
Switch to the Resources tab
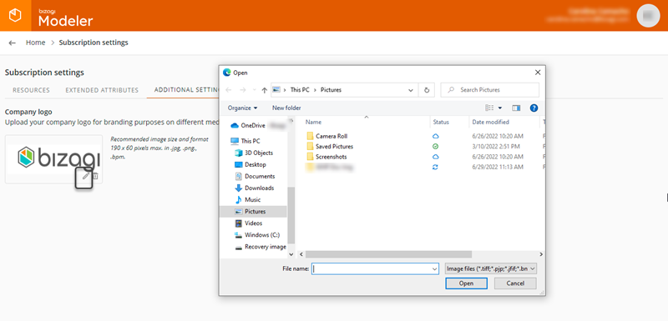click(31, 90)
